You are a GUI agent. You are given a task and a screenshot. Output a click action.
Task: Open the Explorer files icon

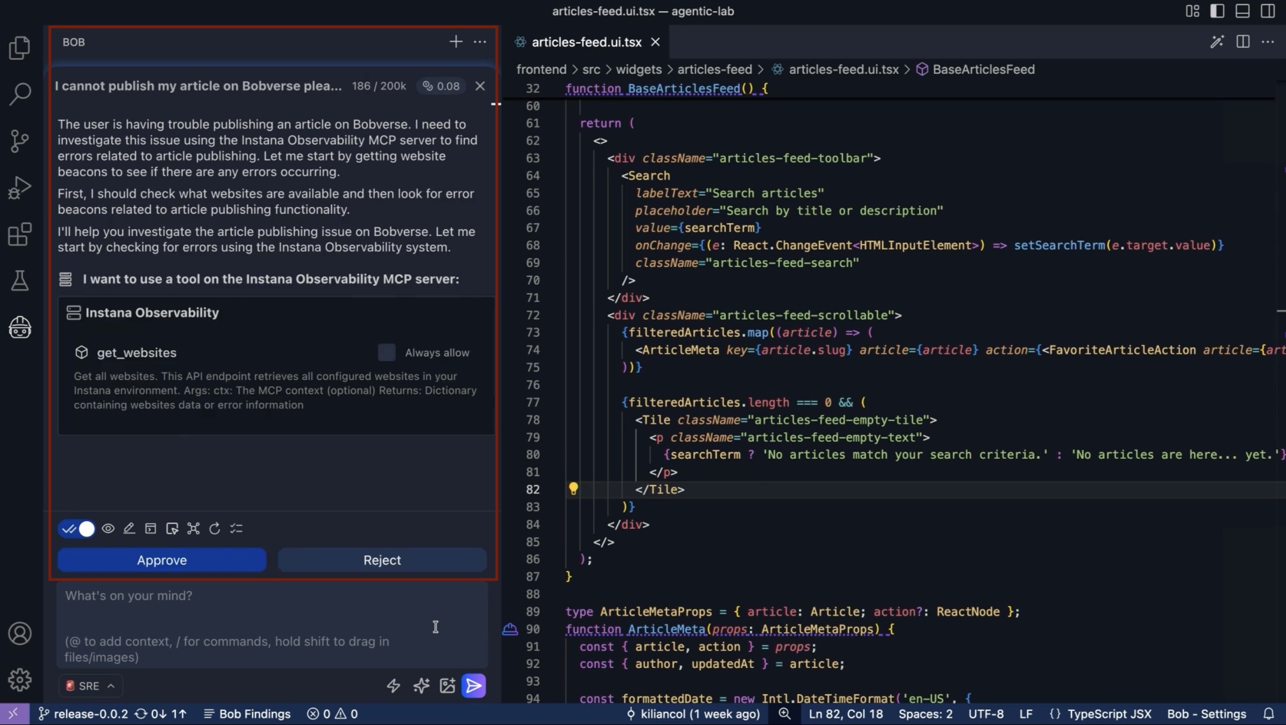pyautogui.click(x=20, y=48)
